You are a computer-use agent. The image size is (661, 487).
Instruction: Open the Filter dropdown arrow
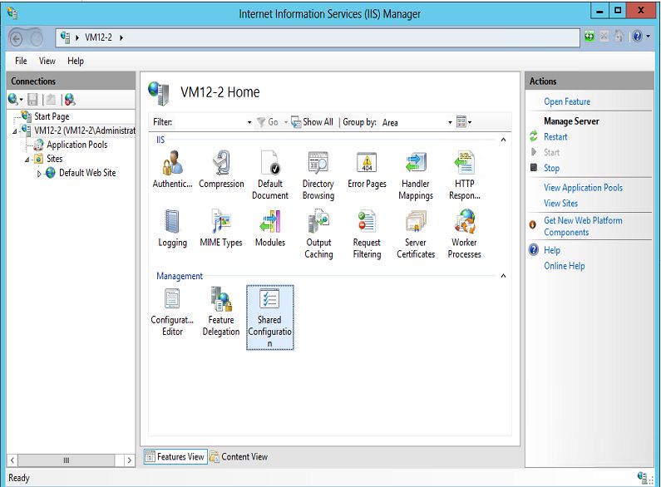point(249,123)
